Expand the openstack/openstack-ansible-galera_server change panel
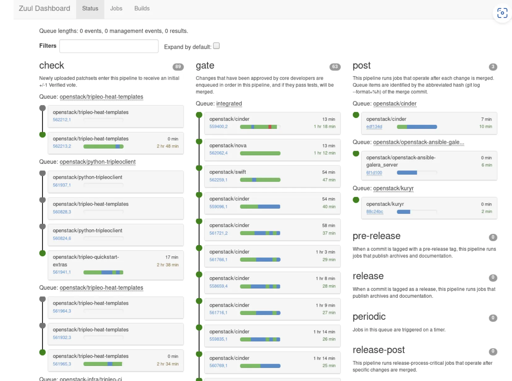This screenshot has height=381, width=512. 429,165
